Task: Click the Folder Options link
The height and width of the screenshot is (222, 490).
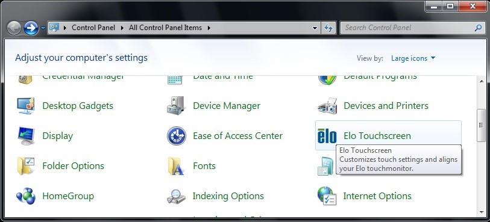Action: (73, 166)
